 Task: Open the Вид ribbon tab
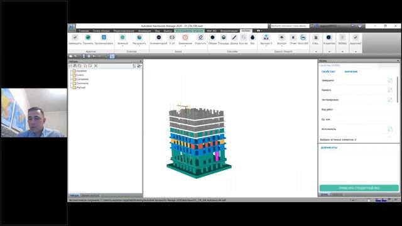click(x=158, y=31)
